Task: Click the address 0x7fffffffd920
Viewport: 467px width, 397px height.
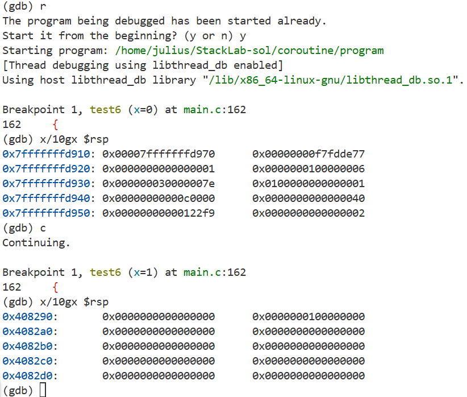Action: (49, 169)
